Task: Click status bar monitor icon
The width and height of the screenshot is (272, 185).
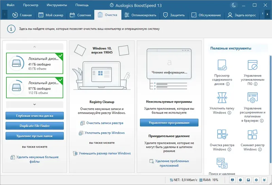Action: (232, 180)
